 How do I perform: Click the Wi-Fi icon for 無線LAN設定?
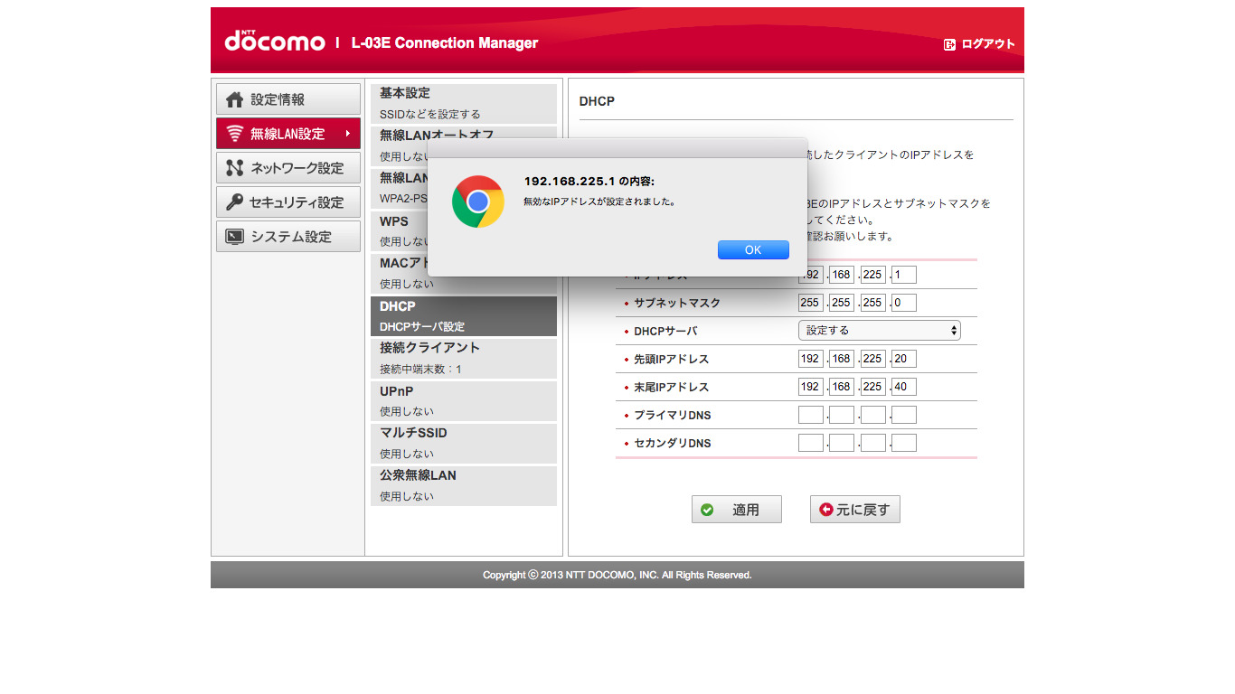click(234, 134)
